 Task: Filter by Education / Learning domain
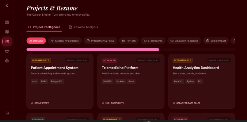[x=184, y=41]
